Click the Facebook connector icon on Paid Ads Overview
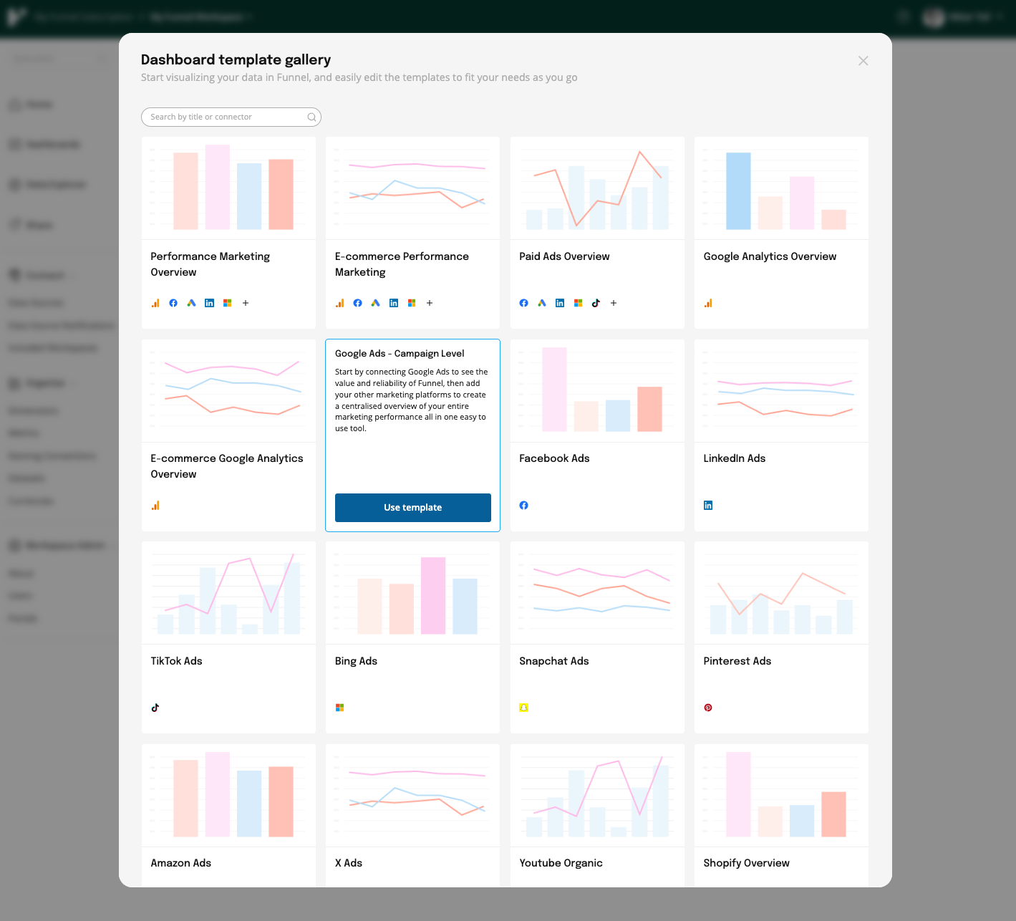This screenshot has width=1016, height=921. 523,302
